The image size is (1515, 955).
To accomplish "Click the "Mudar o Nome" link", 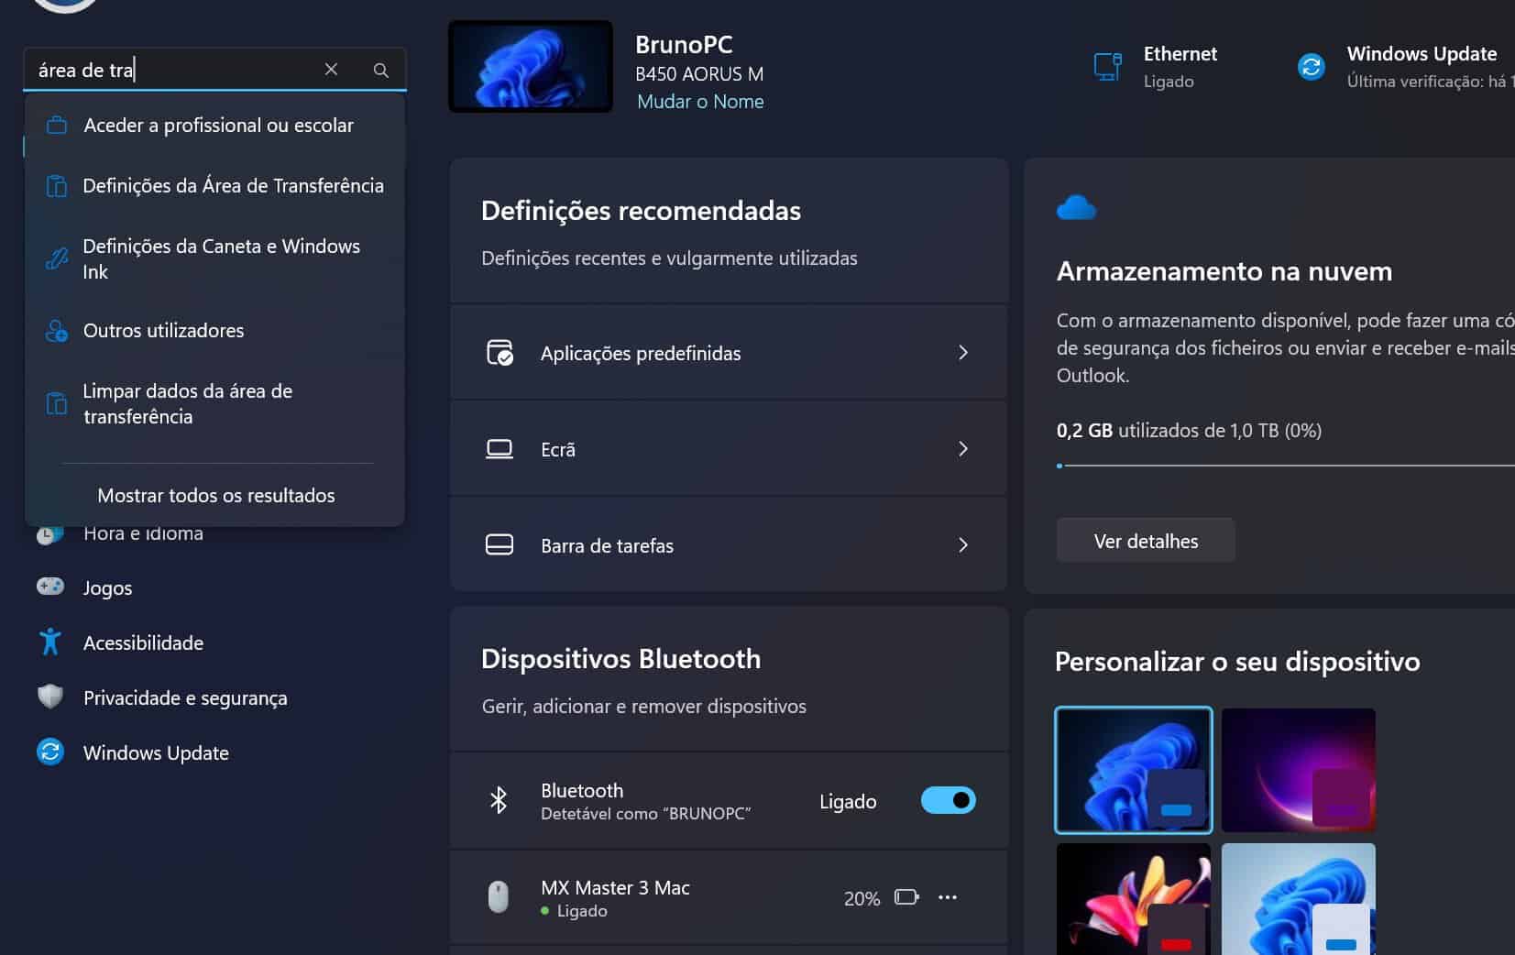I will [x=700, y=102].
